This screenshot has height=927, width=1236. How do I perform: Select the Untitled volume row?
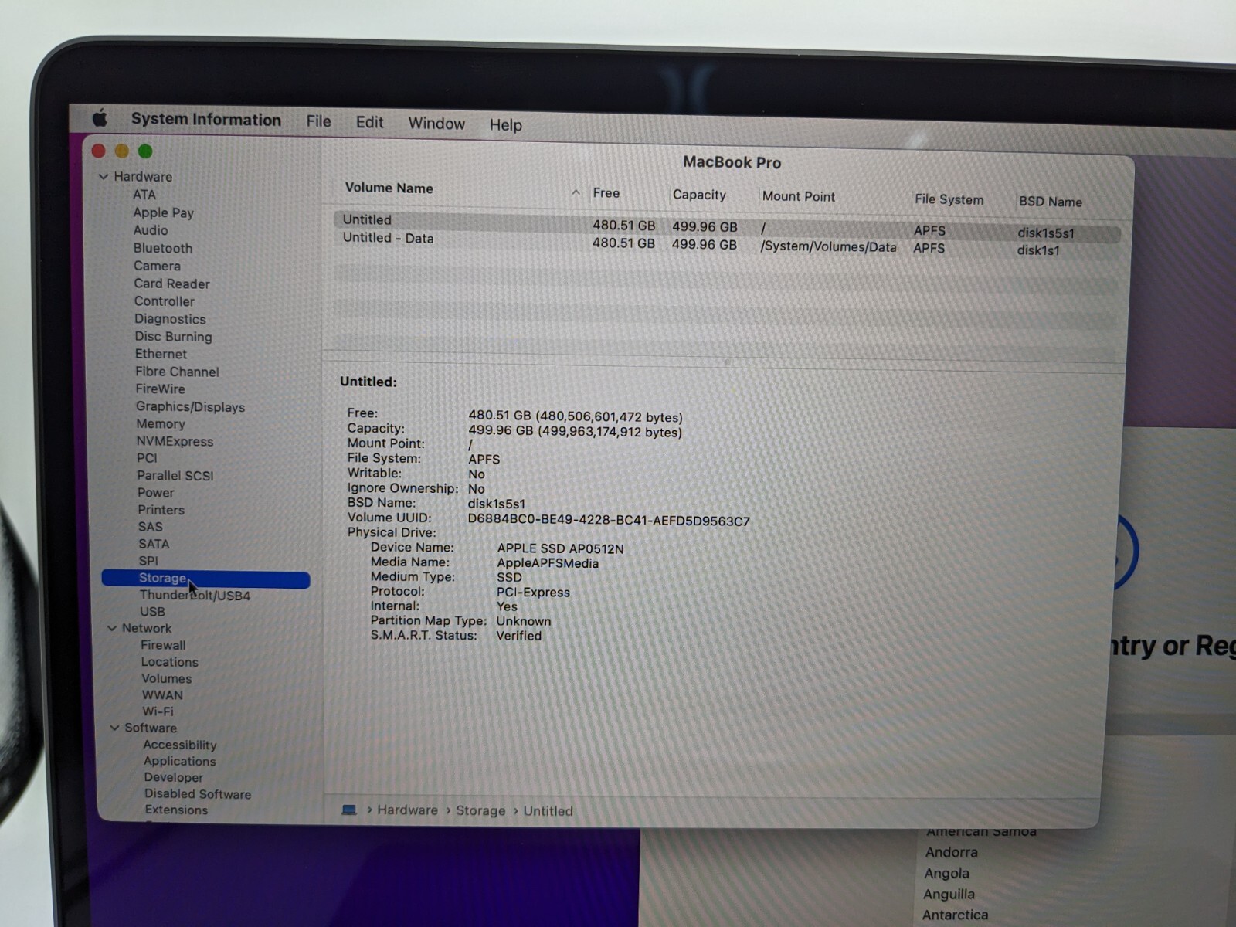pos(727,226)
